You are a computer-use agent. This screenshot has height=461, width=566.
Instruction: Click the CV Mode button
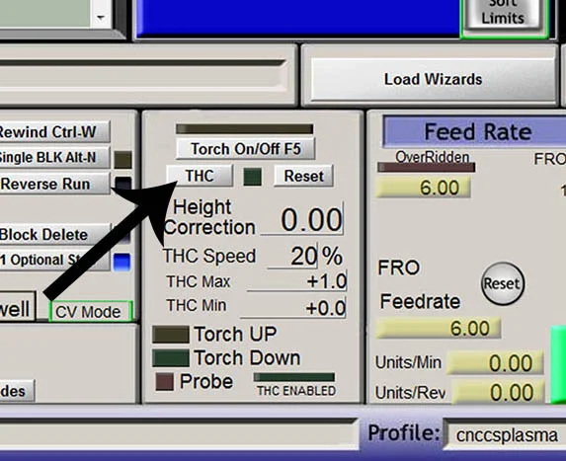pyautogui.click(x=90, y=312)
